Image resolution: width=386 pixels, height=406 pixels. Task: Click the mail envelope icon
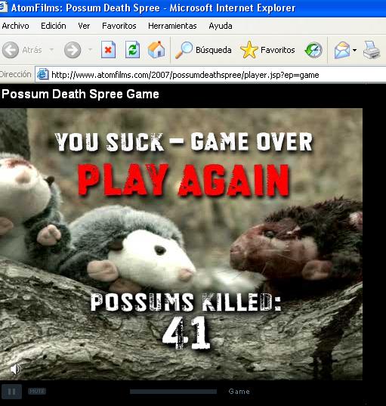342,50
